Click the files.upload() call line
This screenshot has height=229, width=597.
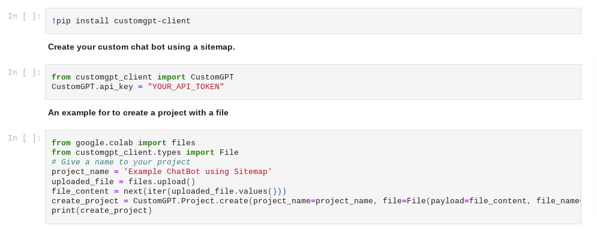[x=124, y=182]
